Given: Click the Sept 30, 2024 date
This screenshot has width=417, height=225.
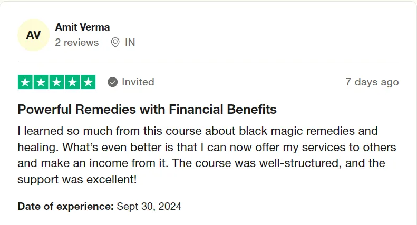Looking at the screenshot, I should click(x=149, y=207).
